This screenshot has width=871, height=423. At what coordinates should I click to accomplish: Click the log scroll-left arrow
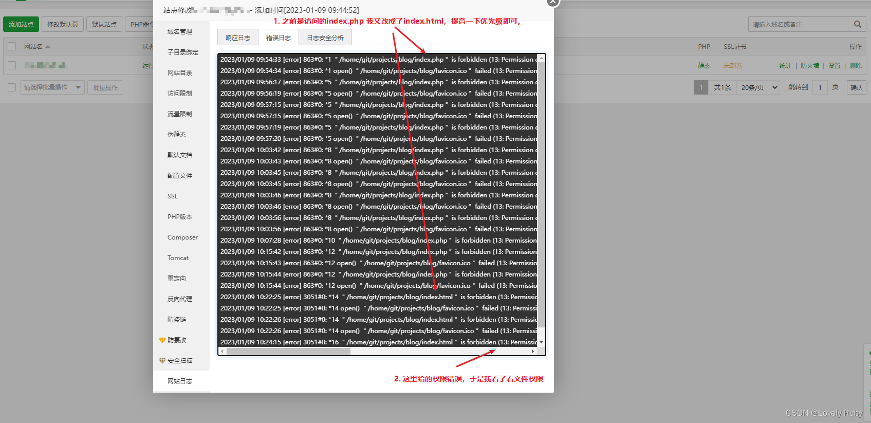(x=222, y=352)
